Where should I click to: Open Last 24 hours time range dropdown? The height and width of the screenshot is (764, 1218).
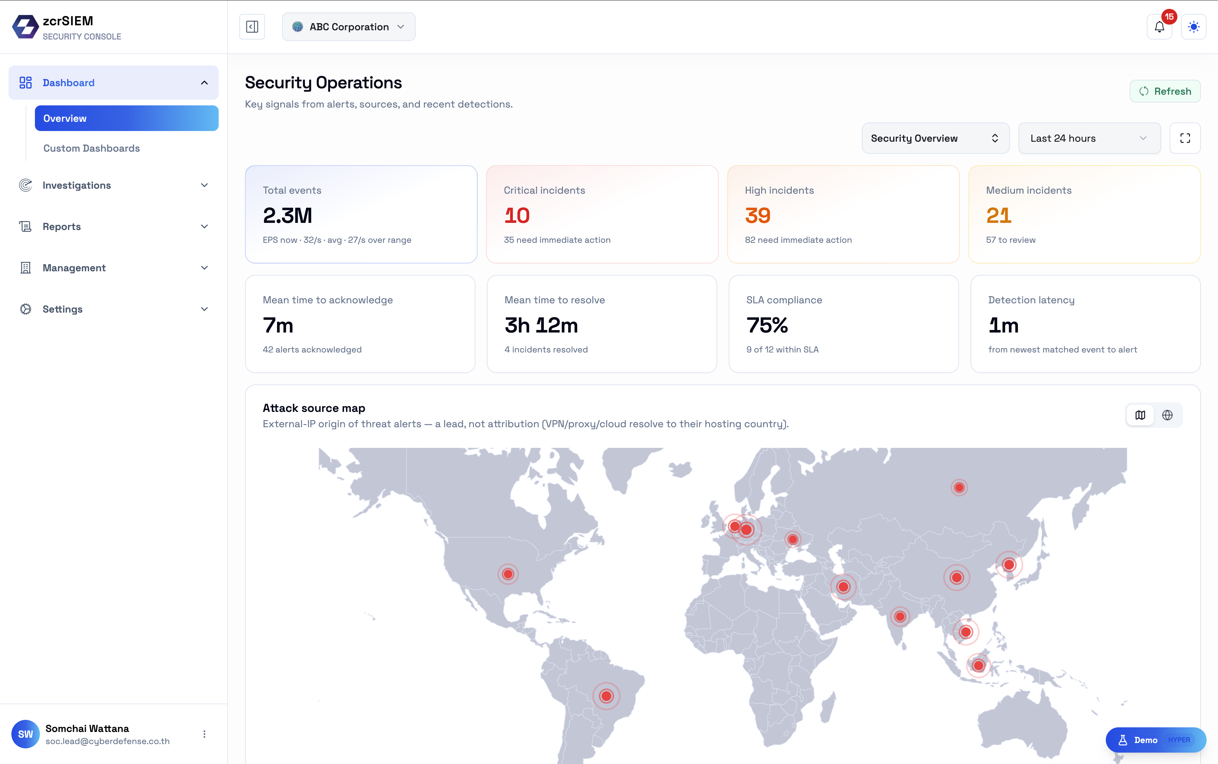[x=1089, y=138]
